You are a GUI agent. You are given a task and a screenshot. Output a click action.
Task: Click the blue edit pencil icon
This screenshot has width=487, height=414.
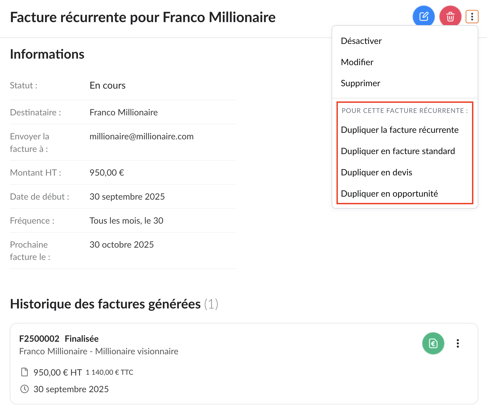point(423,17)
